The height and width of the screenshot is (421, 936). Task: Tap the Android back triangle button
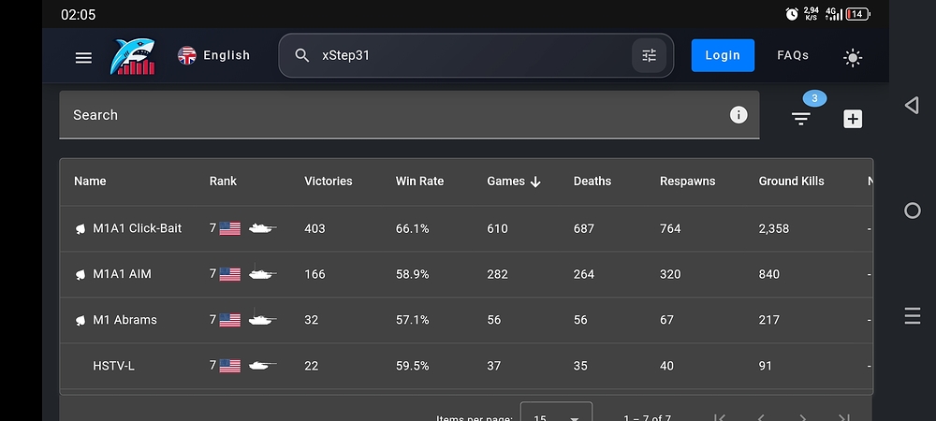click(x=912, y=106)
